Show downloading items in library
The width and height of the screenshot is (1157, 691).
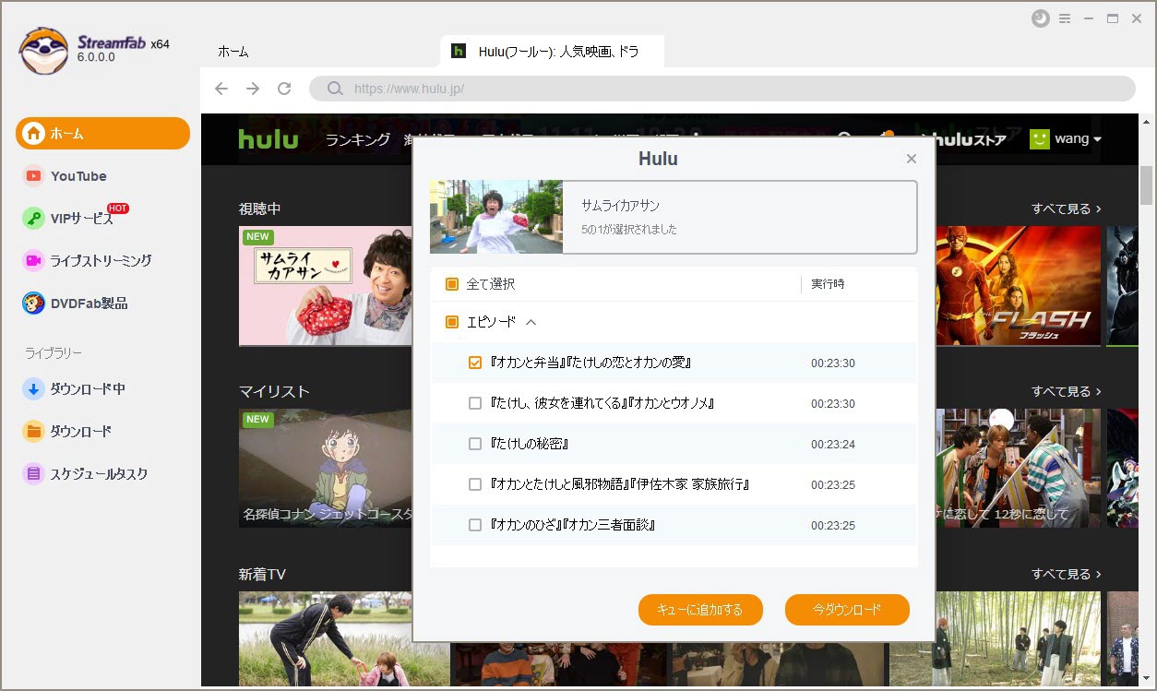(74, 389)
